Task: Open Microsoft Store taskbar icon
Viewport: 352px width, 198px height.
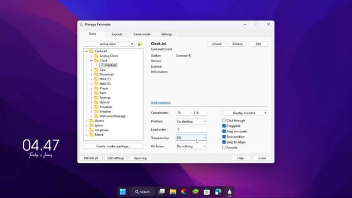Action: point(207,192)
